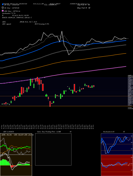Click the empty Intra Day Trading Price panel
This screenshot has width=133, height=176.
pos(53,149)
